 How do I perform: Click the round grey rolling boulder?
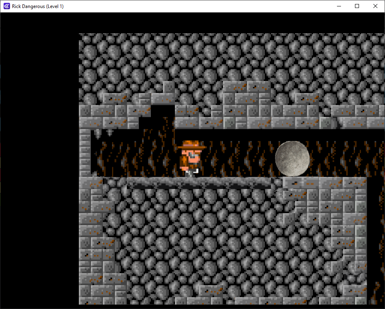[x=292, y=158]
